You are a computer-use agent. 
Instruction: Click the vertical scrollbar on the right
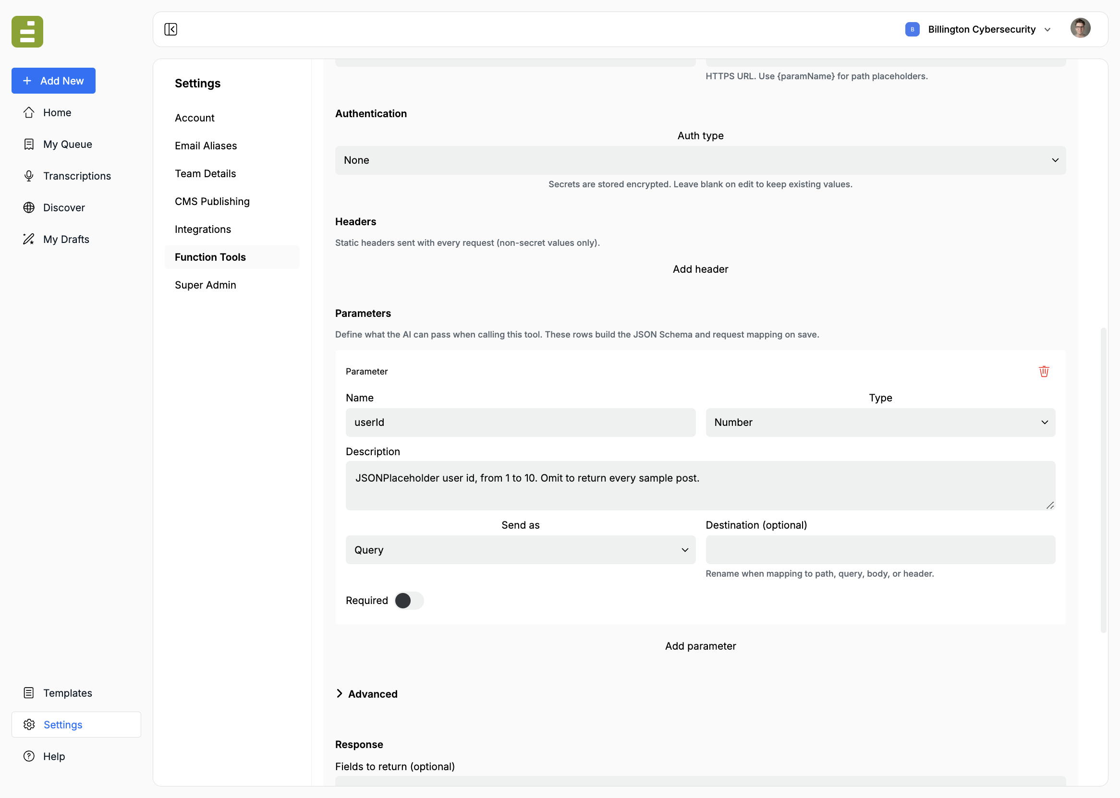point(1103,480)
